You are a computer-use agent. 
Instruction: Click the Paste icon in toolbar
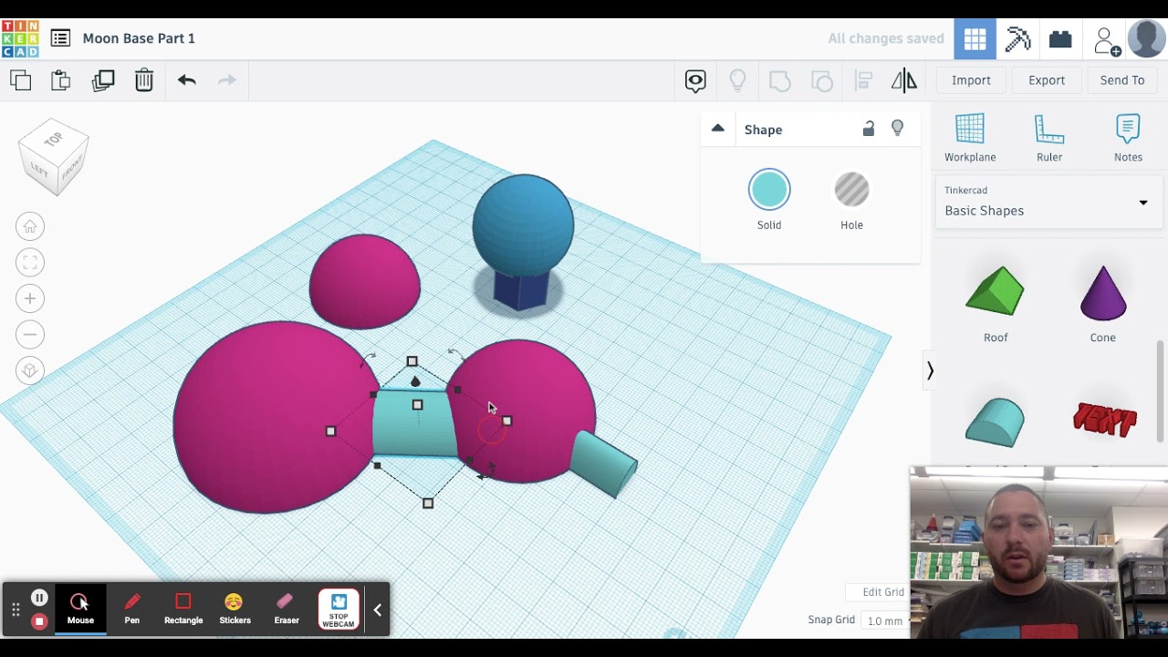pyautogui.click(x=61, y=80)
